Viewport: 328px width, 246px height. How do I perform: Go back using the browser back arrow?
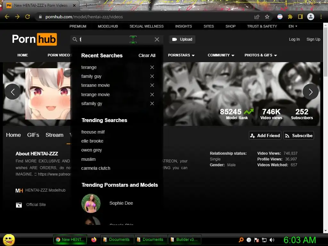(7, 17)
